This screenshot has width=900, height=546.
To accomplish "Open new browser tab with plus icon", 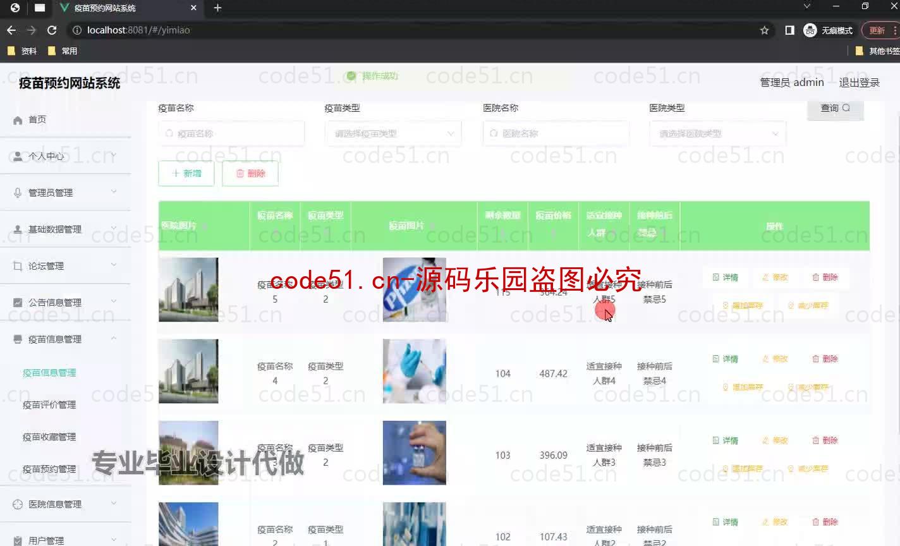I will 217,8.
